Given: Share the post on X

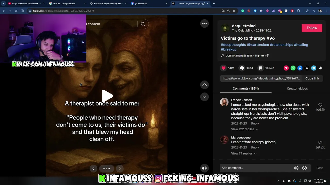Looking at the screenshot, I should [x=307, y=68].
